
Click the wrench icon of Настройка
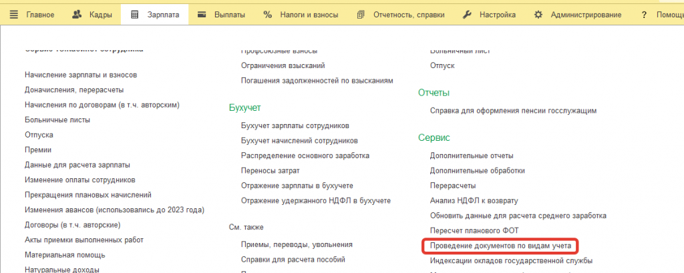click(x=467, y=15)
